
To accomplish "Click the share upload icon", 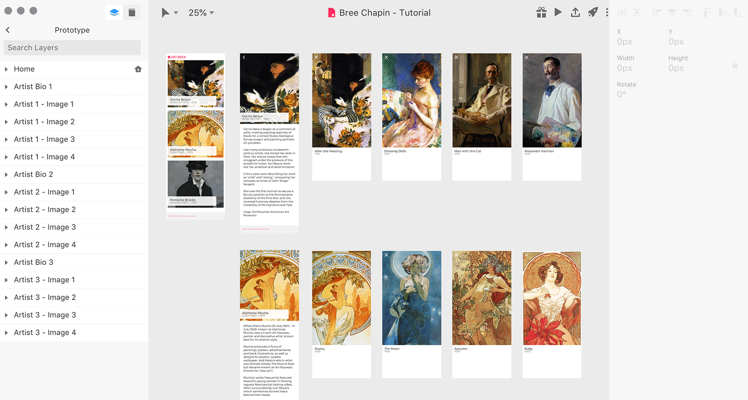I will 575,12.
